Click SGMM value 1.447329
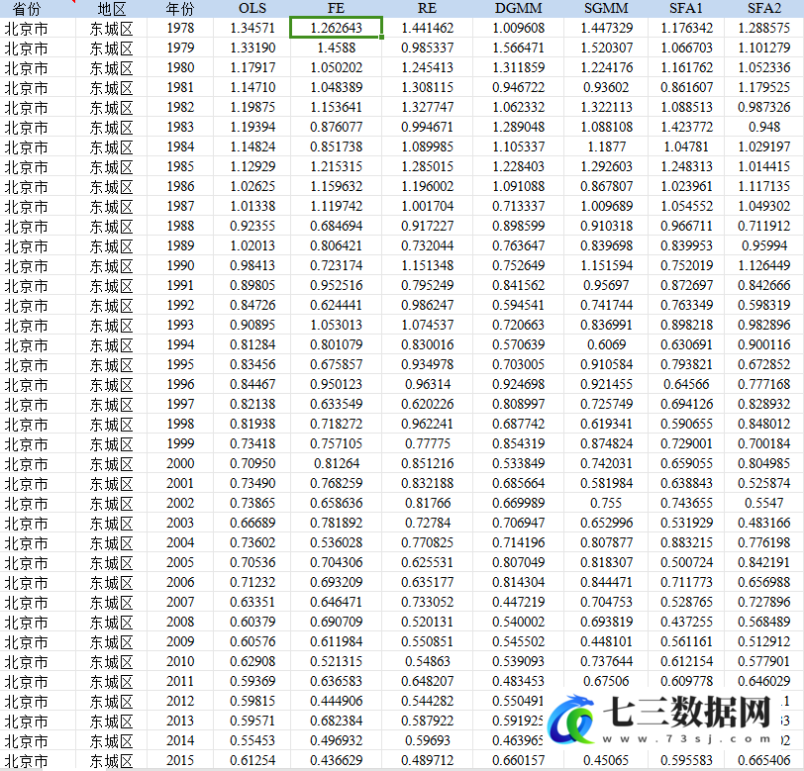Image resolution: width=804 pixels, height=771 pixels. [x=606, y=28]
